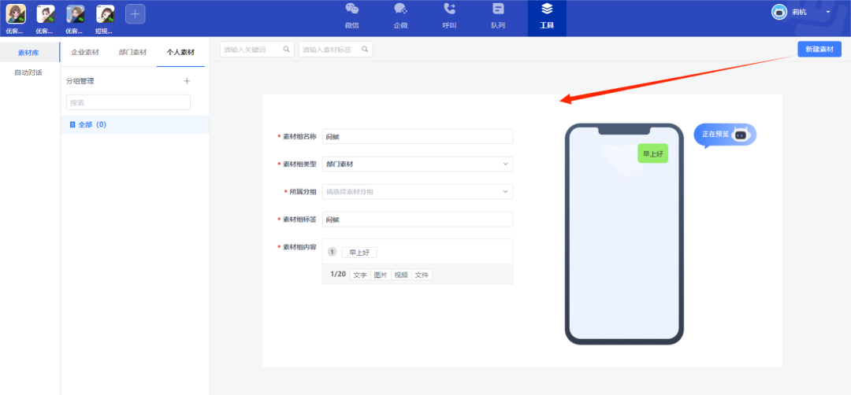Add 视频 video content
The width and height of the screenshot is (851, 395).
[401, 275]
